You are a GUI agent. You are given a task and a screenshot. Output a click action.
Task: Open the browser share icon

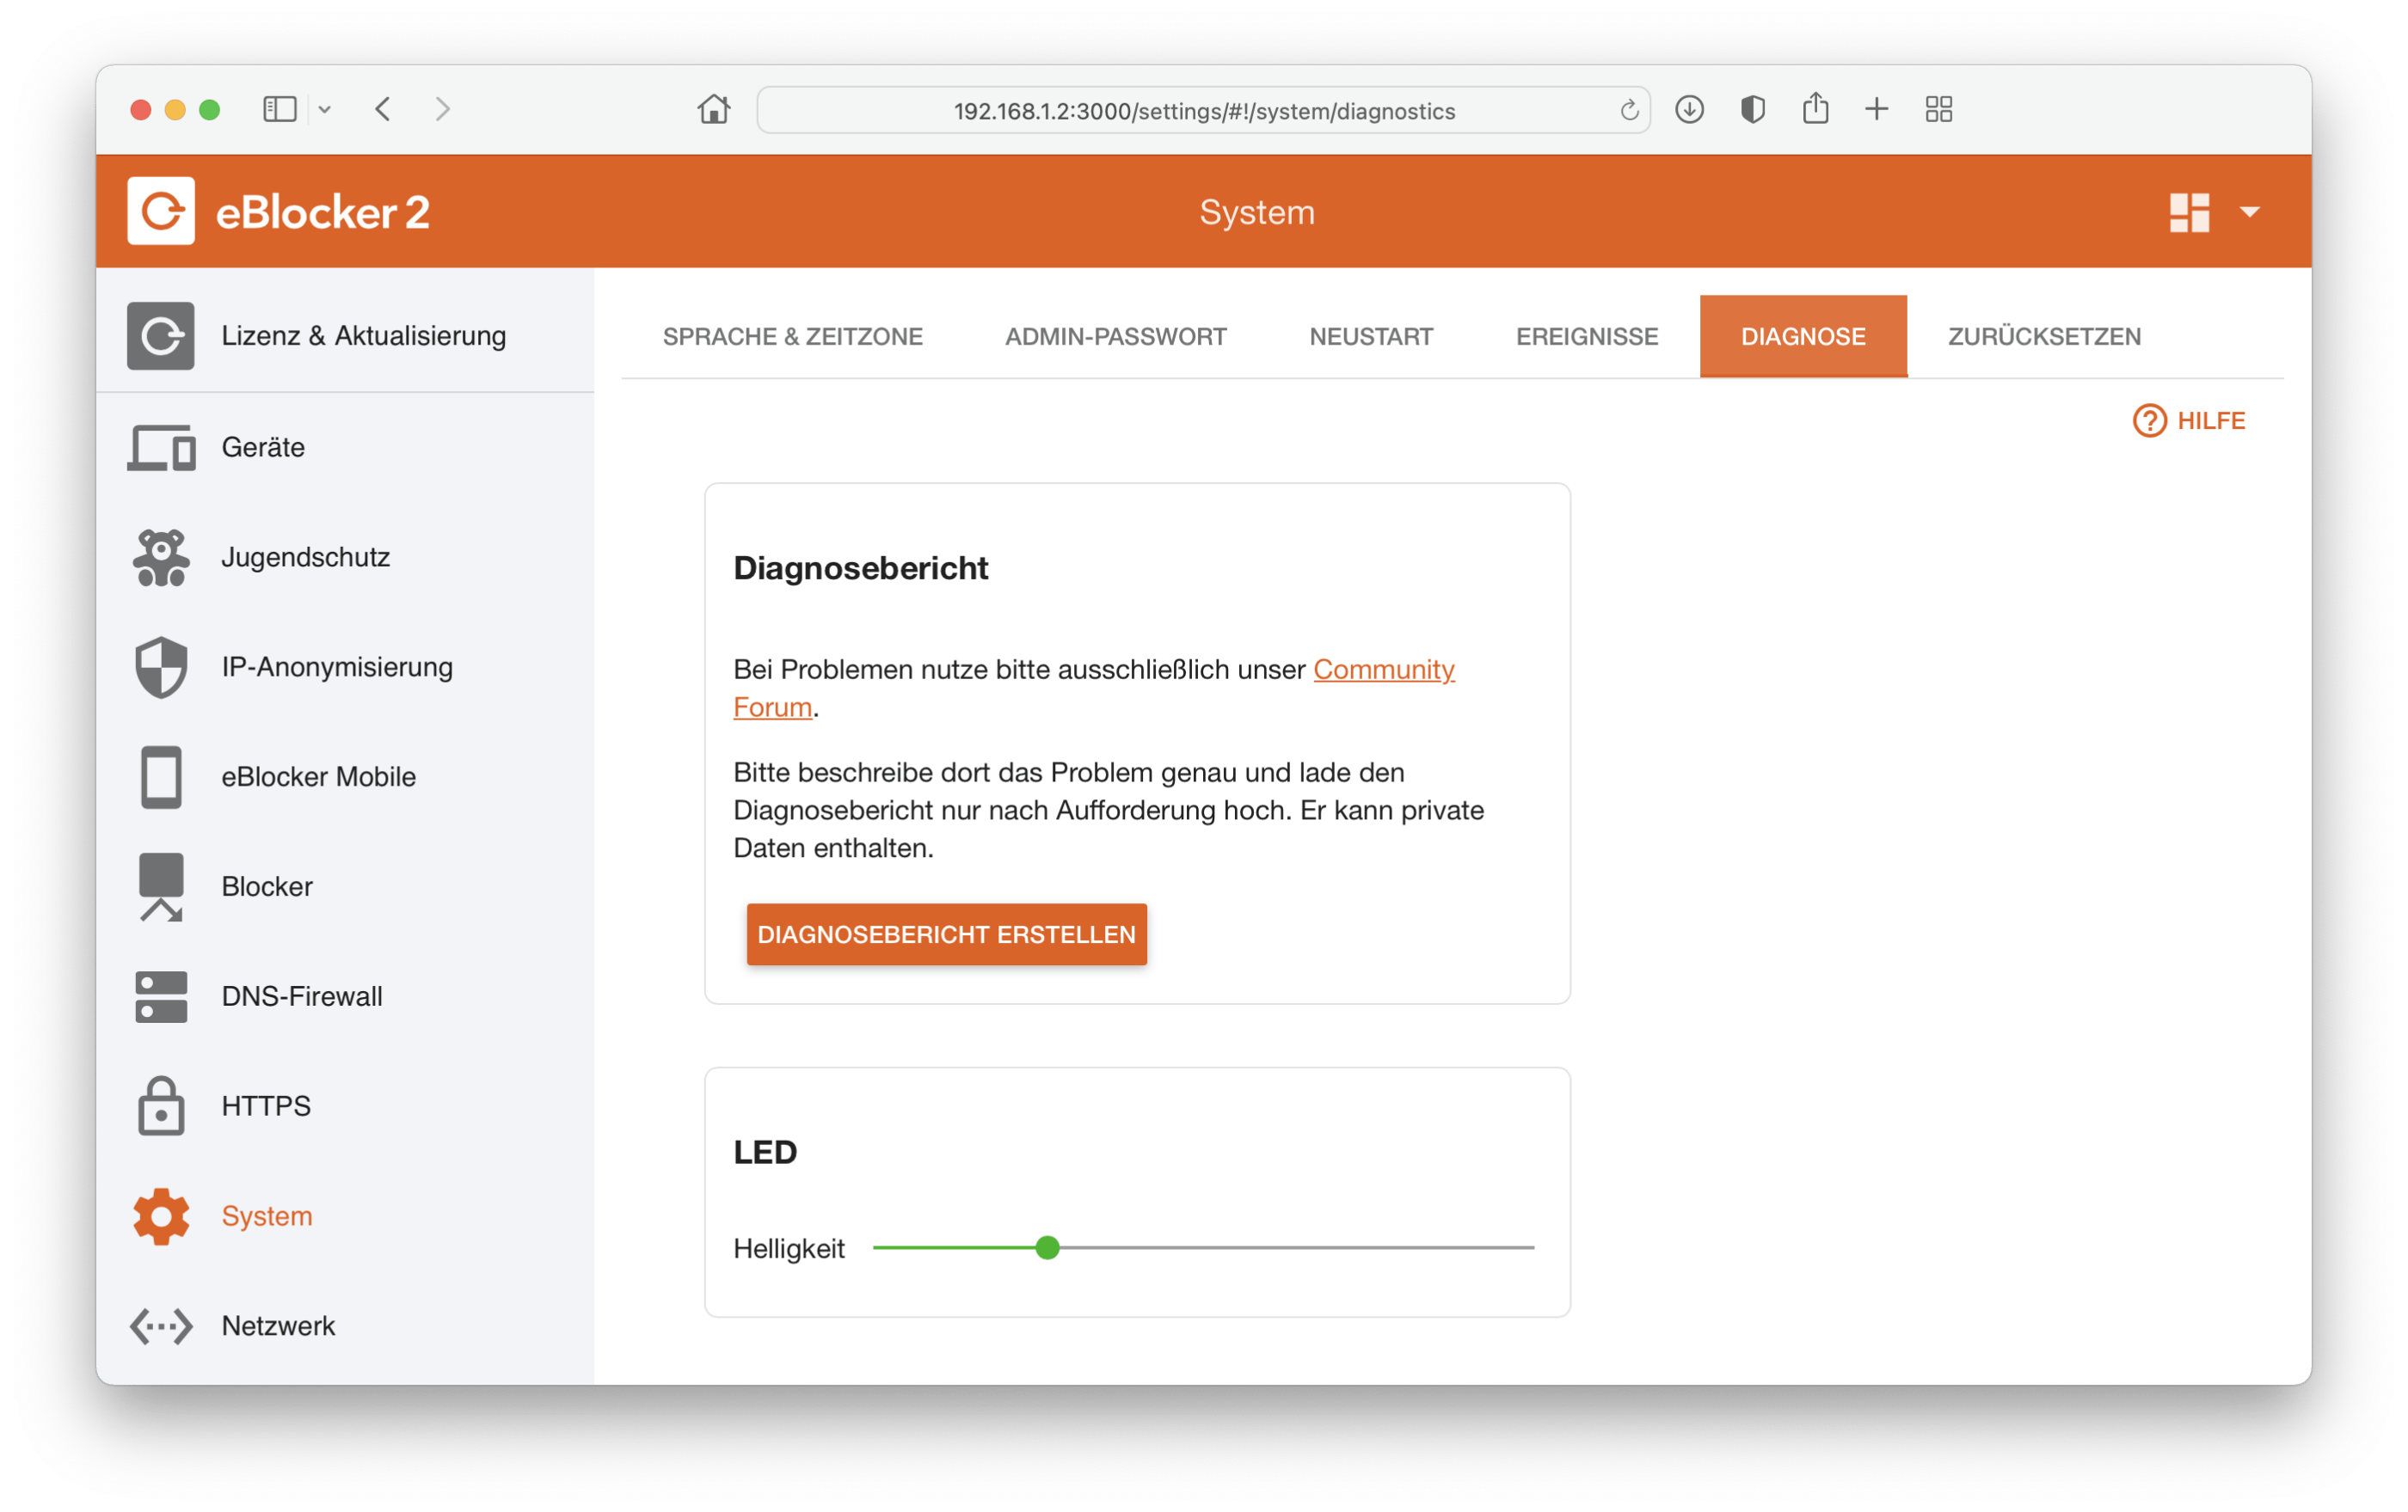1815,108
